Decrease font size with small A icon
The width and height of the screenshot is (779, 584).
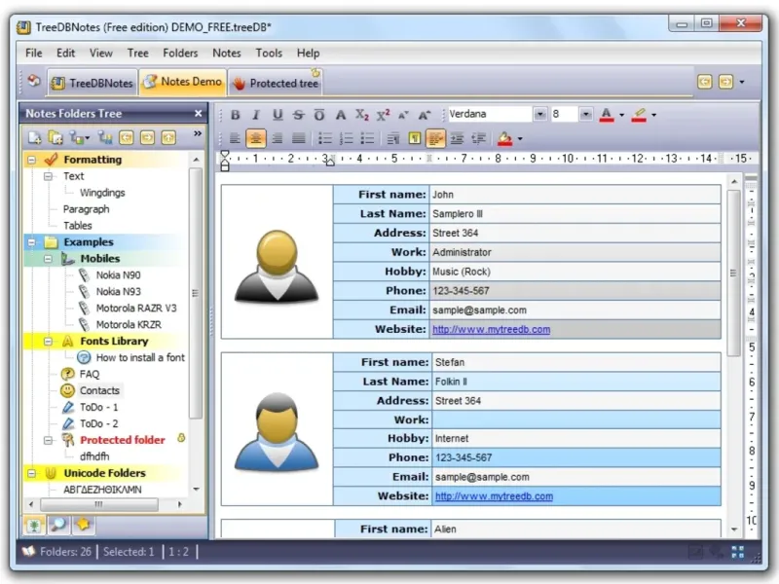click(403, 115)
